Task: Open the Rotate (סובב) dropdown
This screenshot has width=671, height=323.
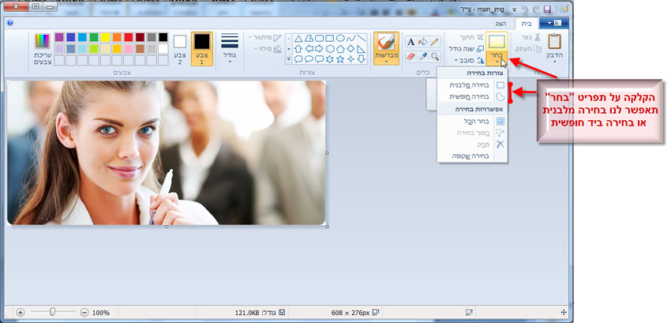Action: (x=469, y=60)
